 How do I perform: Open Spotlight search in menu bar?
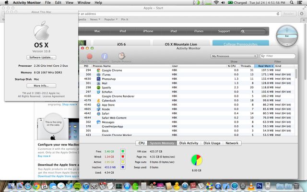[x=292, y=2]
